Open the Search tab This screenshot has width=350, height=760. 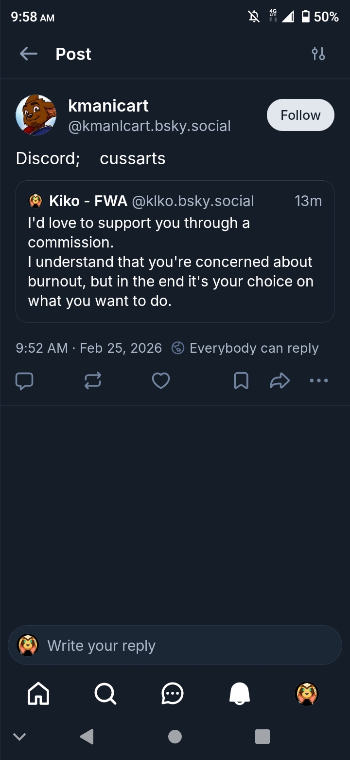105,693
